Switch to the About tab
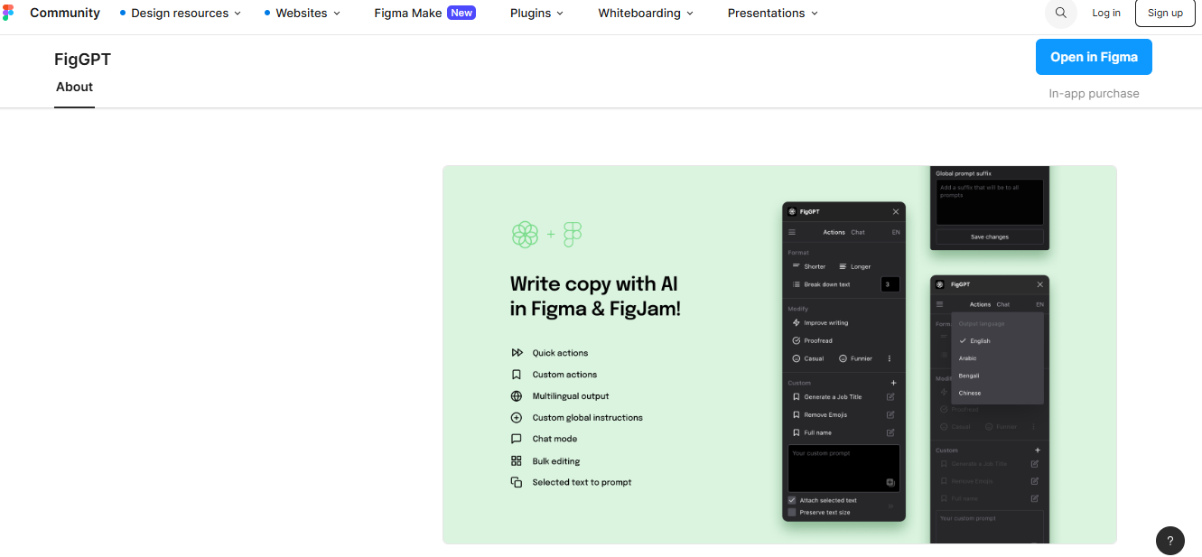The height and width of the screenshot is (557, 1202). pos(74,88)
